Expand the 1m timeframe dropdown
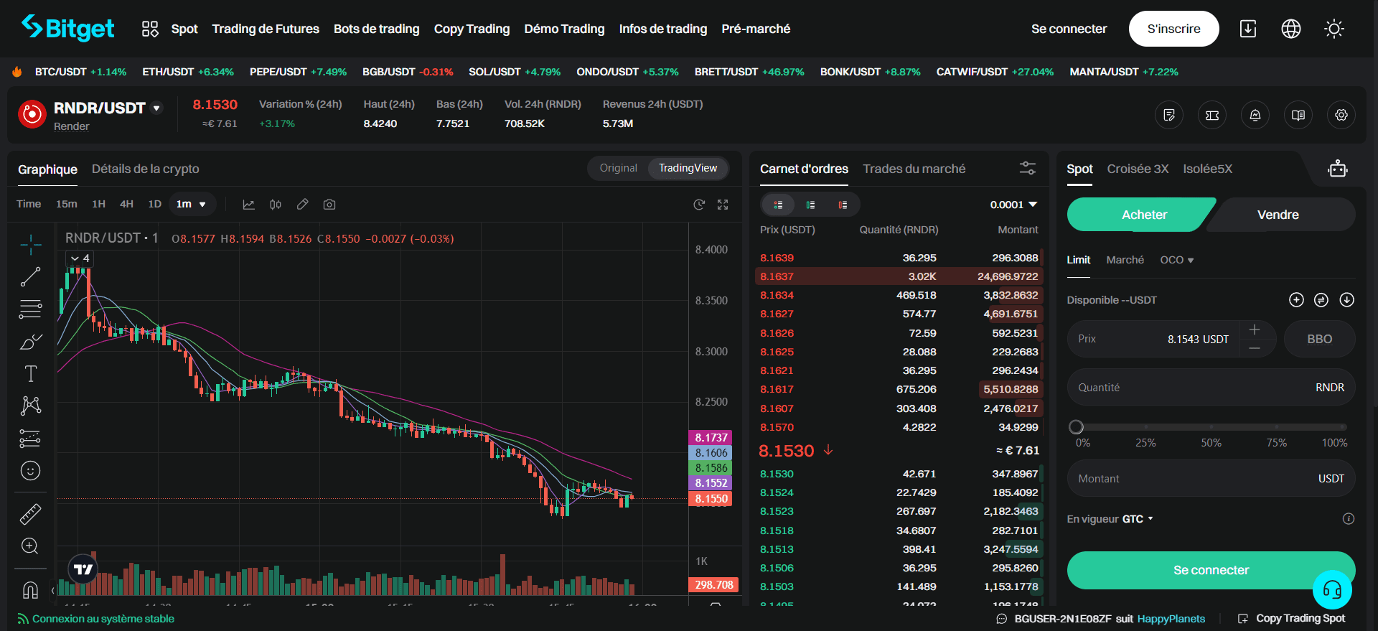Viewport: 1378px width, 631px height. [192, 205]
